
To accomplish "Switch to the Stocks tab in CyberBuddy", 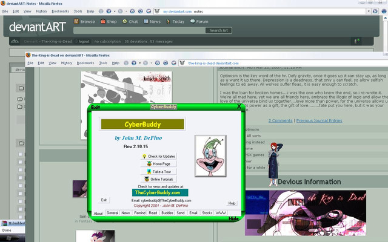I will tap(207, 213).
